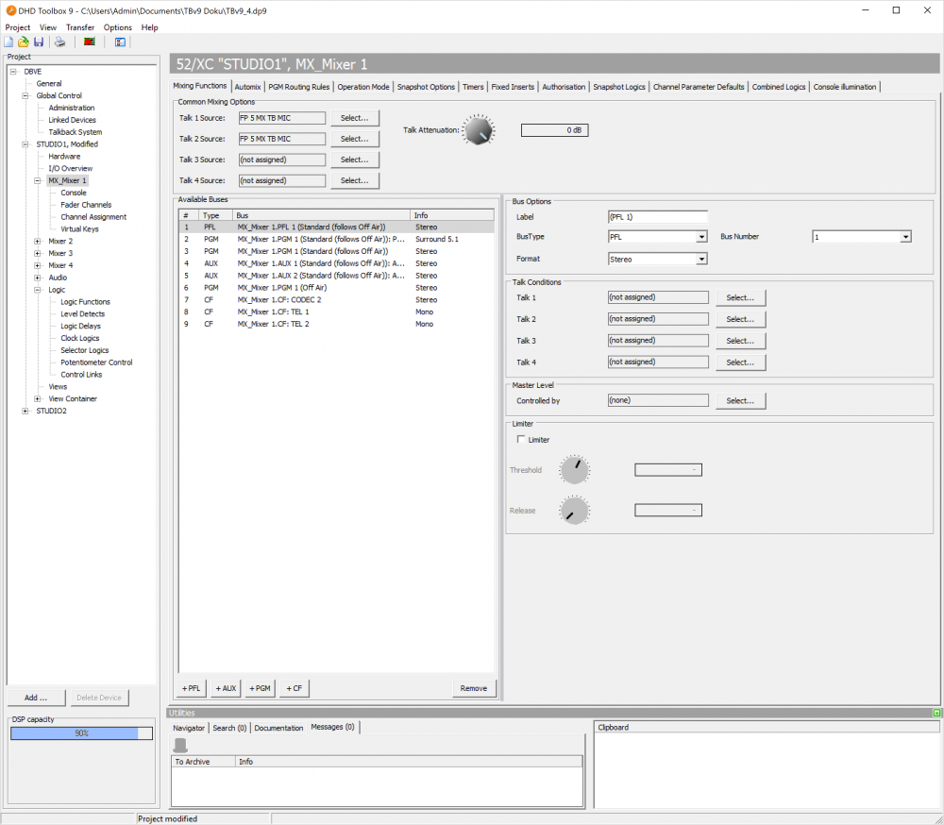Create a new project via toolbar icon
This screenshot has height=825, width=944.
point(9,42)
